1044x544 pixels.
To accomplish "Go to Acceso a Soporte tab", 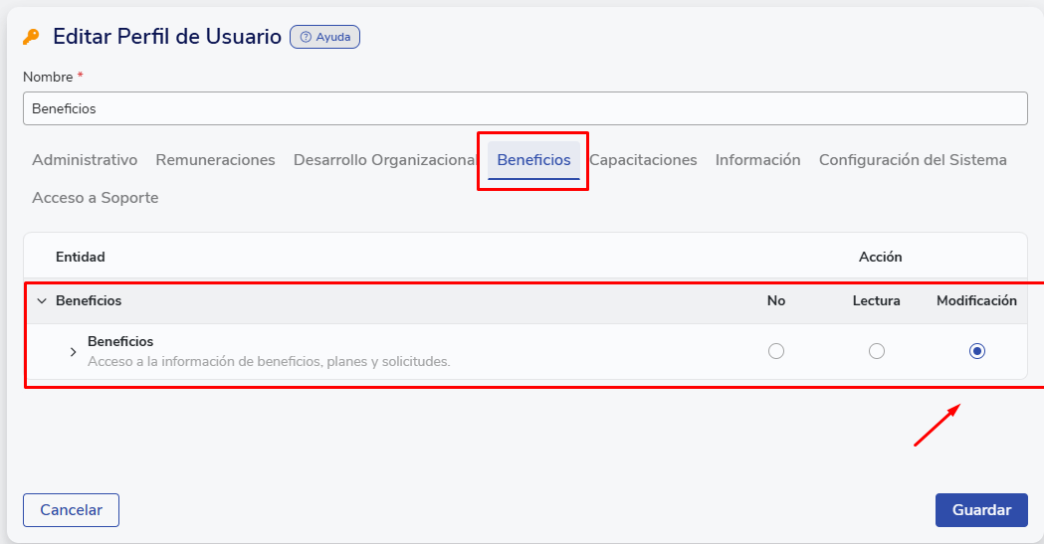I will 95,198.
